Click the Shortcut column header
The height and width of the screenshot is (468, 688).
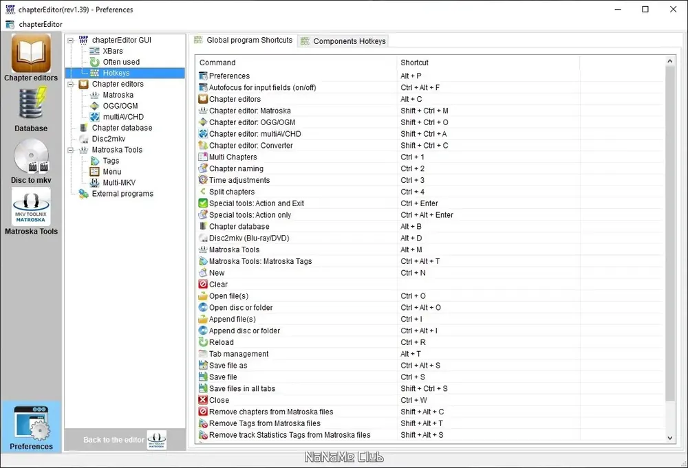[x=488, y=63]
